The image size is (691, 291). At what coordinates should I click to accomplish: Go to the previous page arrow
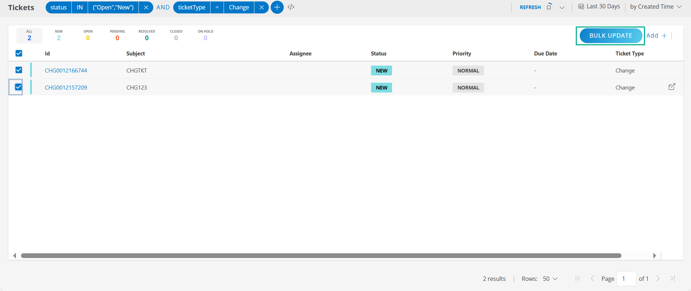click(592, 278)
